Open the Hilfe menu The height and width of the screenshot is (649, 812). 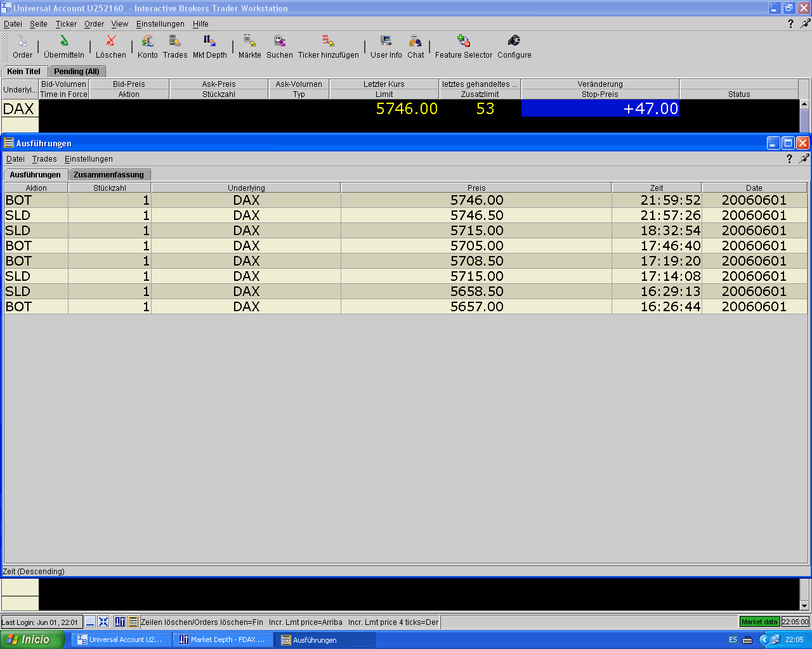click(x=200, y=23)
